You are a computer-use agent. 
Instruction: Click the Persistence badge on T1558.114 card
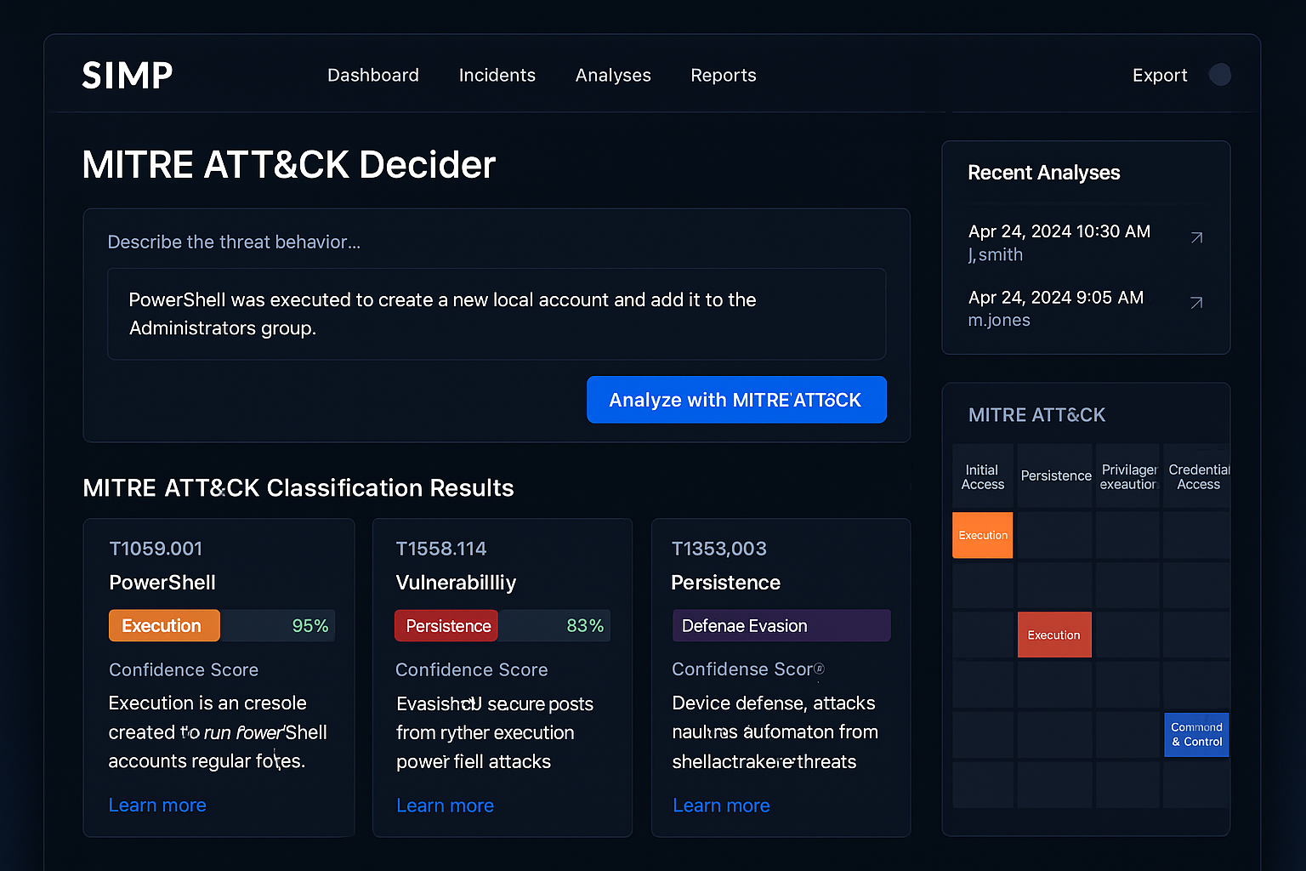[446, 625]
